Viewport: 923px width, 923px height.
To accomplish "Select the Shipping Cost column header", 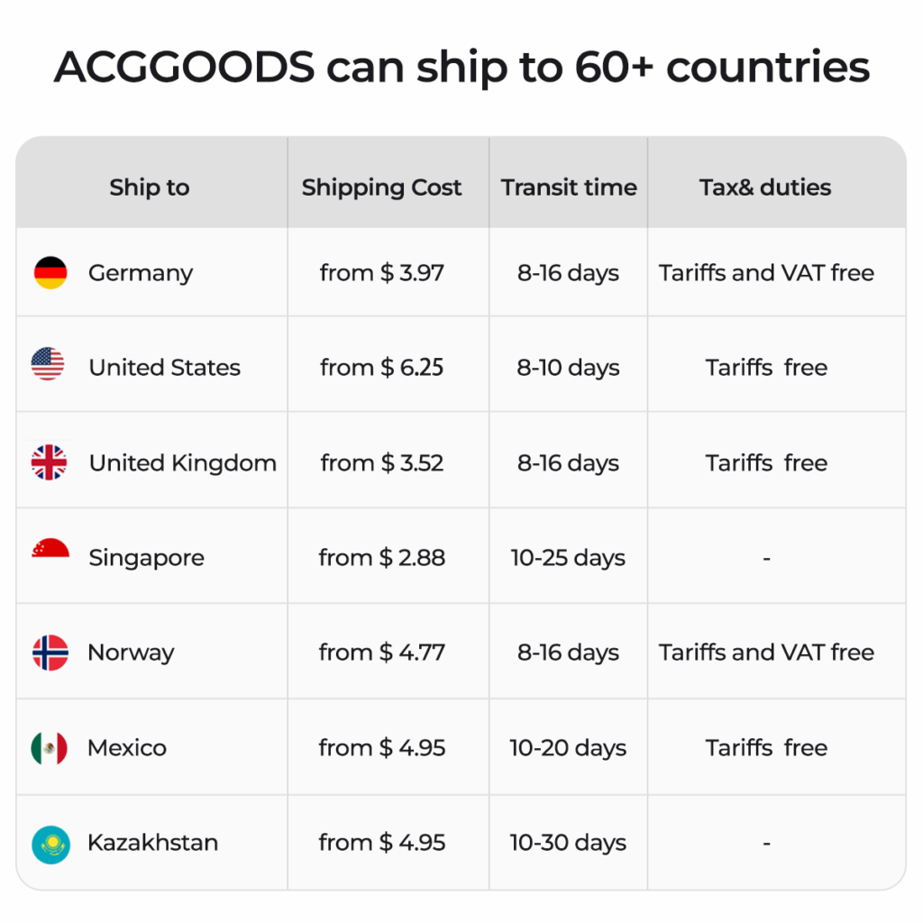I will [381, 187].
